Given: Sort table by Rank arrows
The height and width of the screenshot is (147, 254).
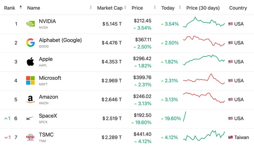Looking at the screenshot, I should [21, 7].
